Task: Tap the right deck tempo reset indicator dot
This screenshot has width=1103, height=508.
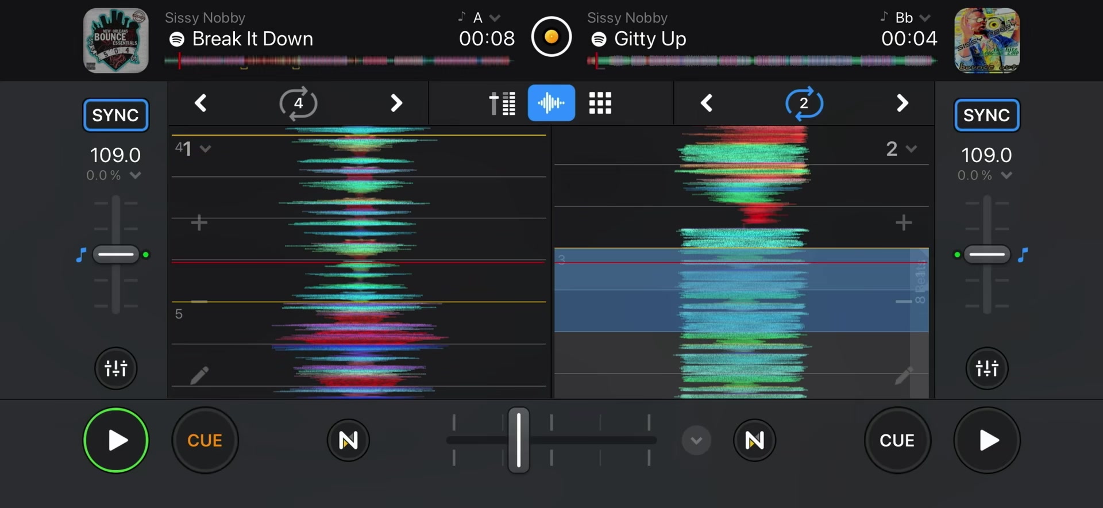Action: (x=957, y=255)
